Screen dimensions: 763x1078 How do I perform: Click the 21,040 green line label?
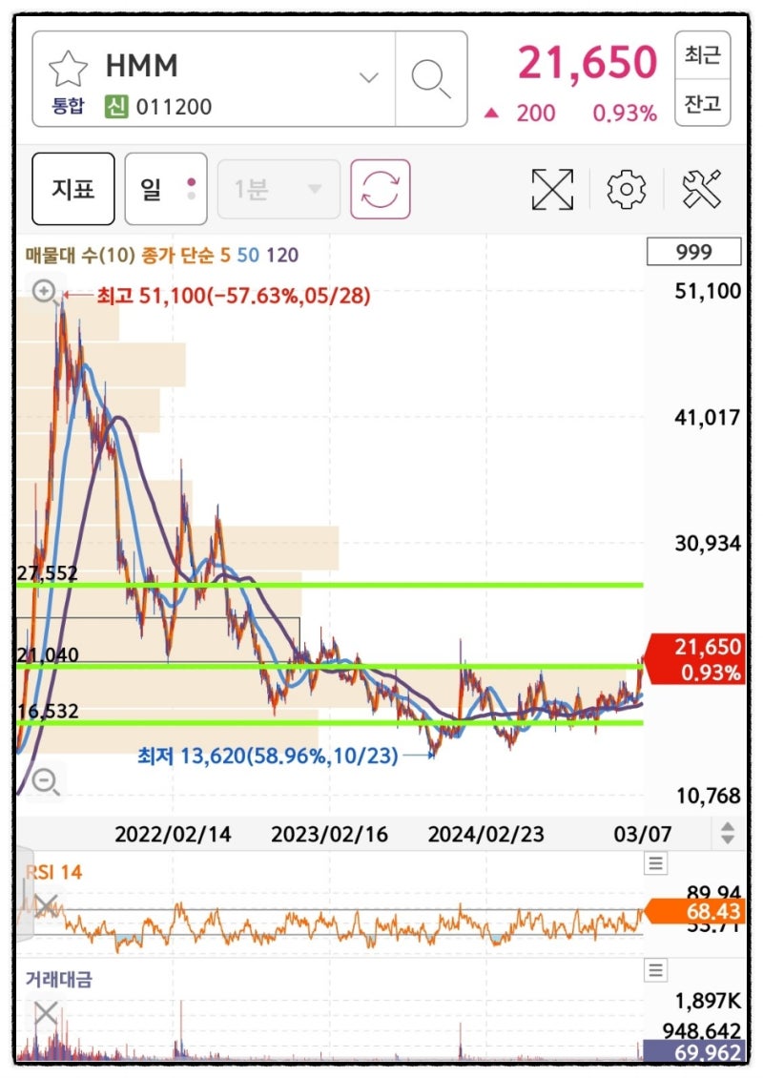point(48,654)
